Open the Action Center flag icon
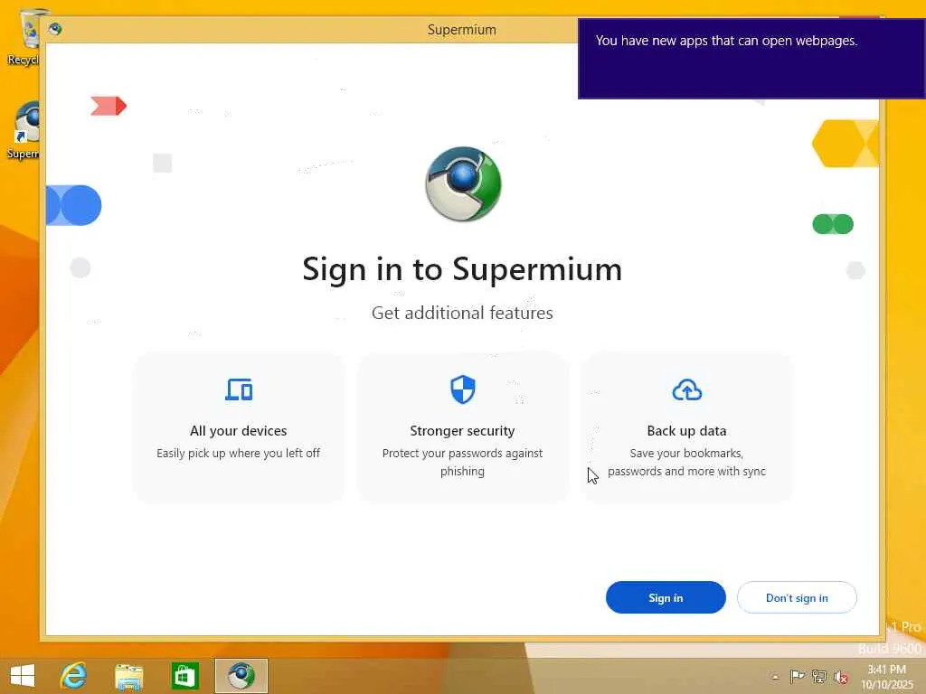This screenshot has width=926, height=694. pyautogui.click(x=797, y=676)
